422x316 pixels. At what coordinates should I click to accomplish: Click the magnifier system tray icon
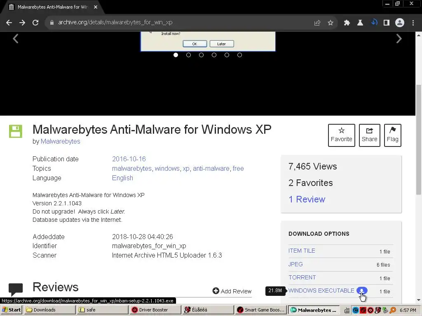tap(393, 310)
